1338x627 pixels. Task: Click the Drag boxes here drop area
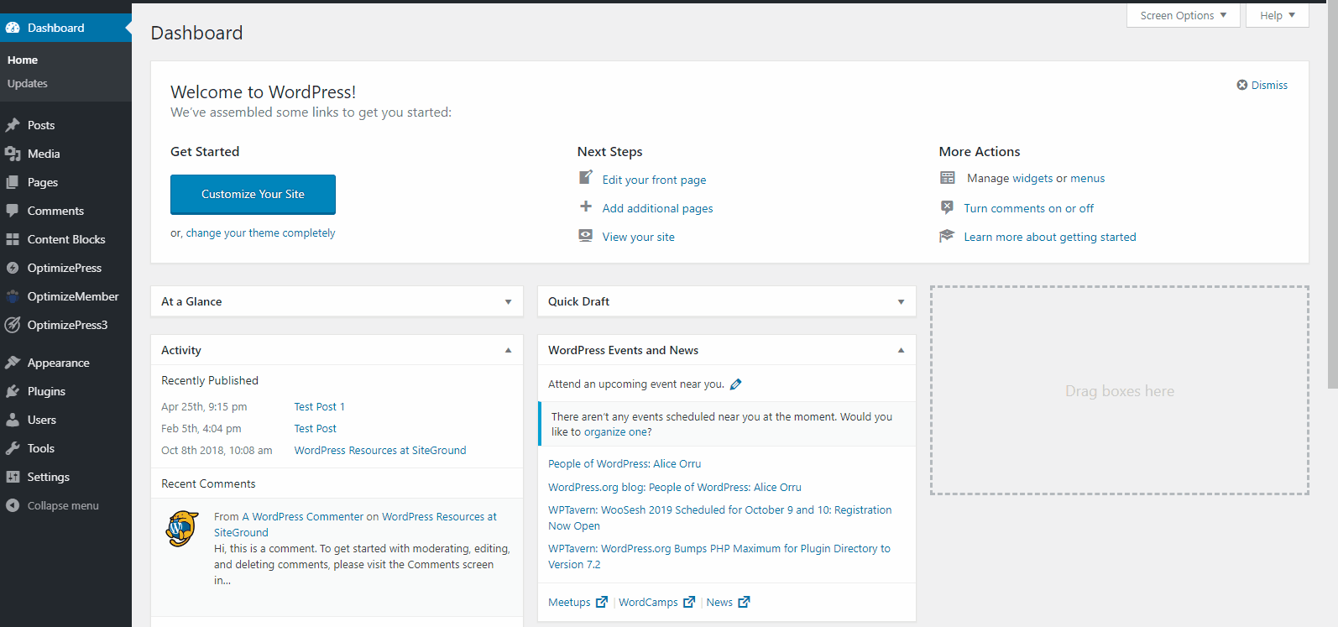(x=1119, y=390)
